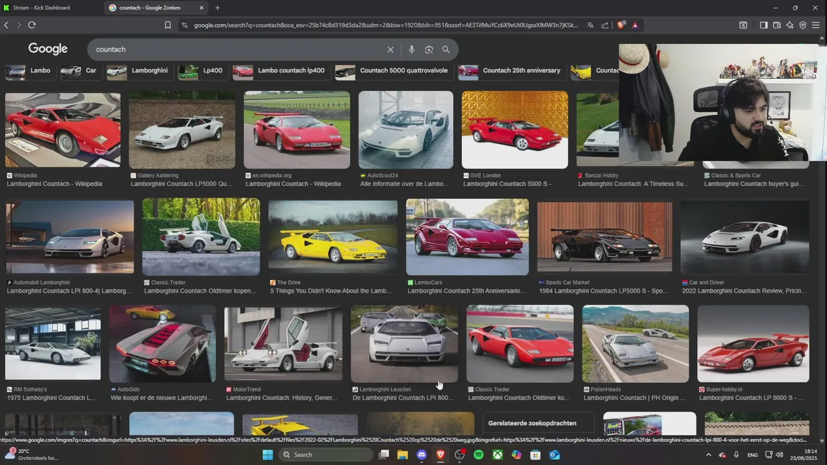Viewport: 827px width, 465px height.
Task: Open the GVE London red Countach image
Action: [x=515, y=130]
